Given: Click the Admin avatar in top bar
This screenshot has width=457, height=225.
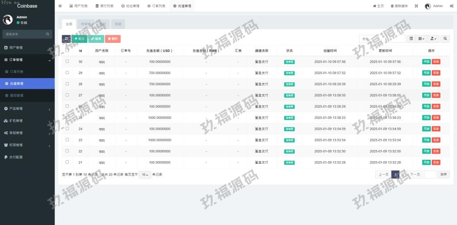Looking at the screenshot, I should (428, 6).
